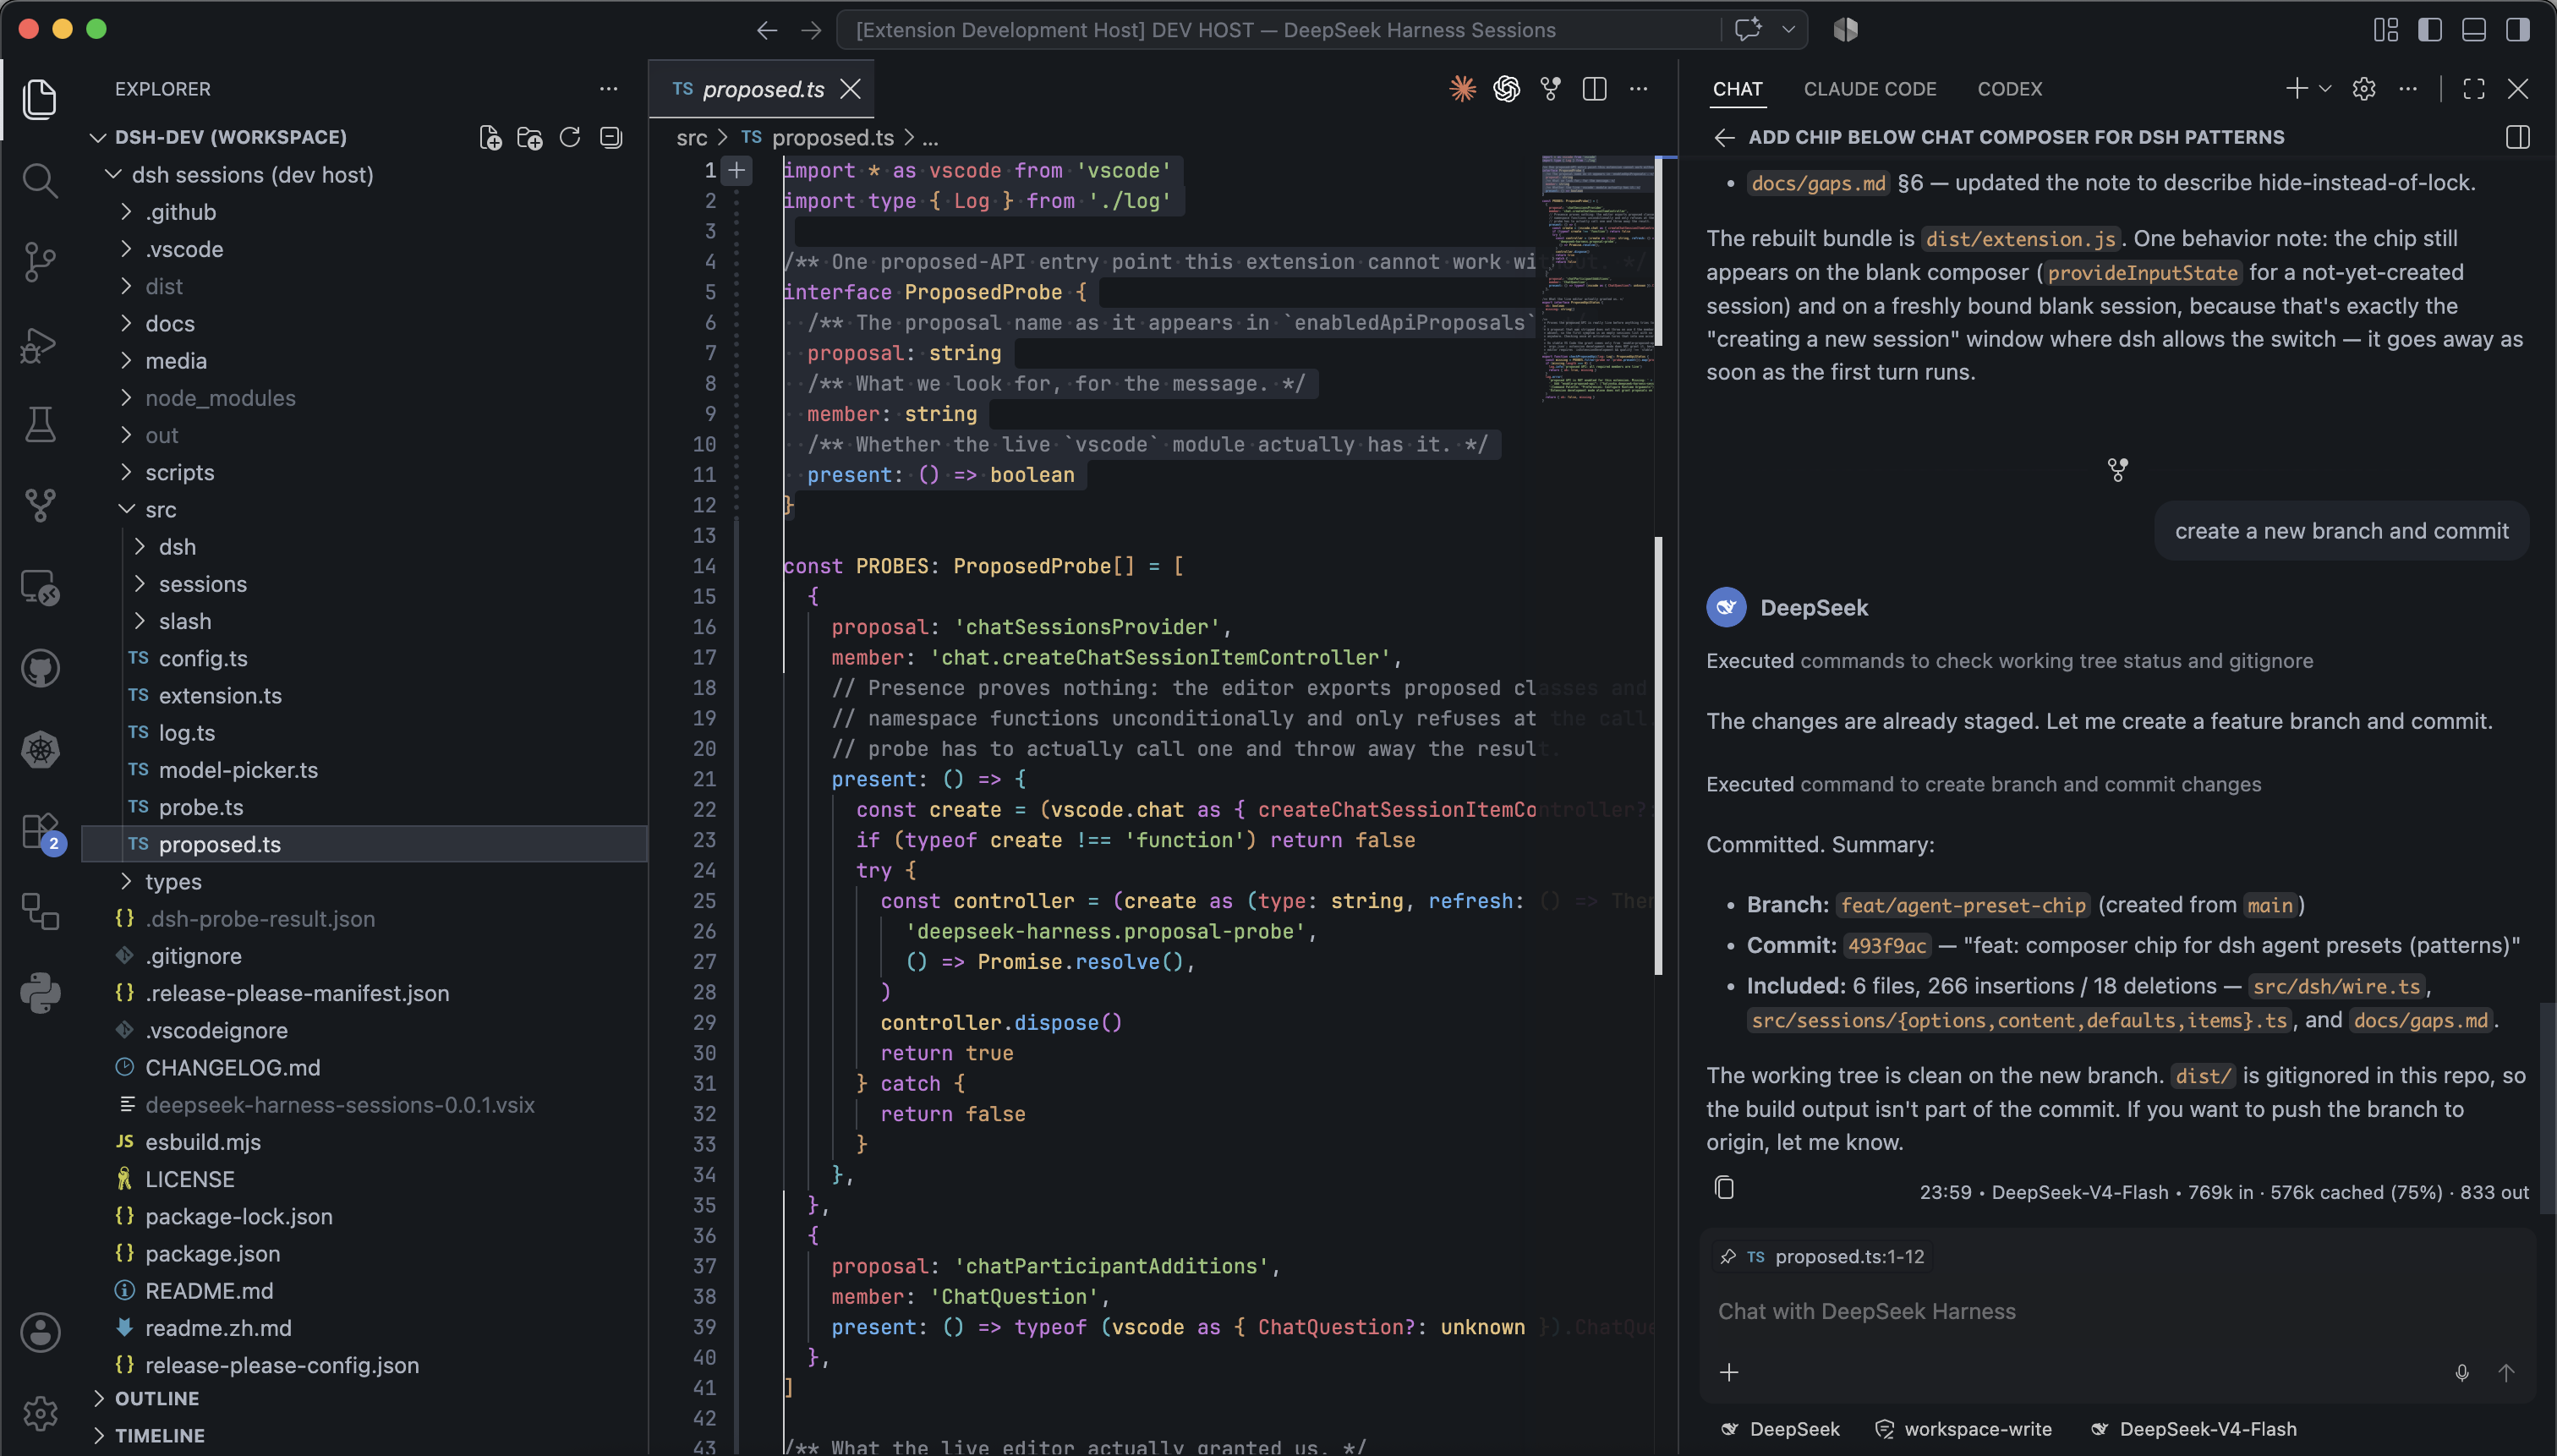This screenshot has height=1456, width=2557.
Task: Switch to the CODEX tab
Action: (2010, 89)
